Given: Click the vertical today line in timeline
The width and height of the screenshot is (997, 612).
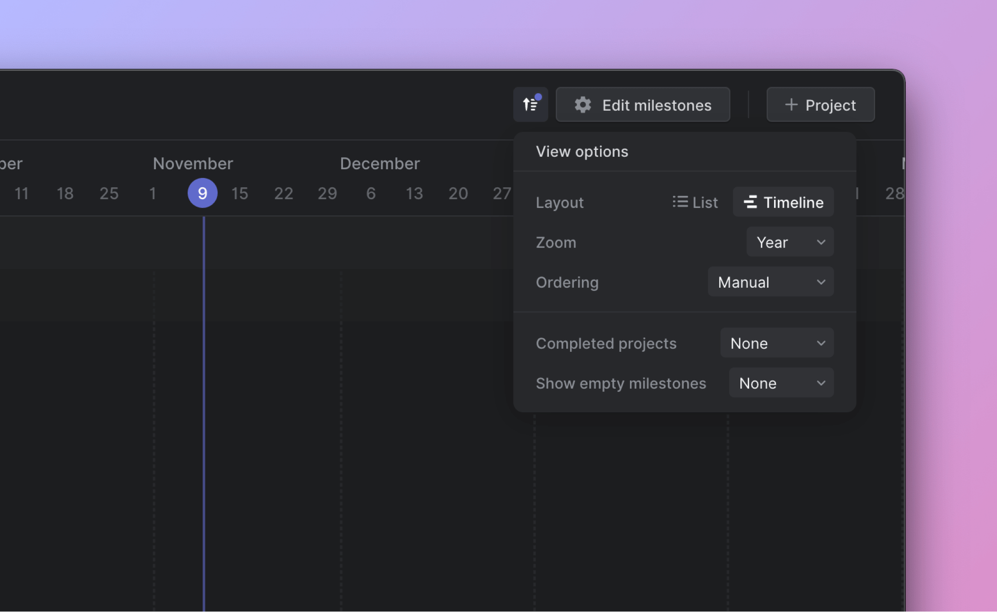Looking at the screenshot, I should coord(204,414).
